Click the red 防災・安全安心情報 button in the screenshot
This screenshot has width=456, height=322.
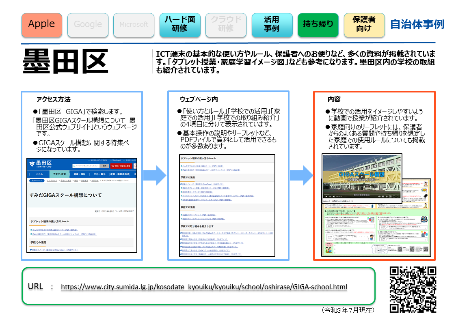(x=121, y=166)
